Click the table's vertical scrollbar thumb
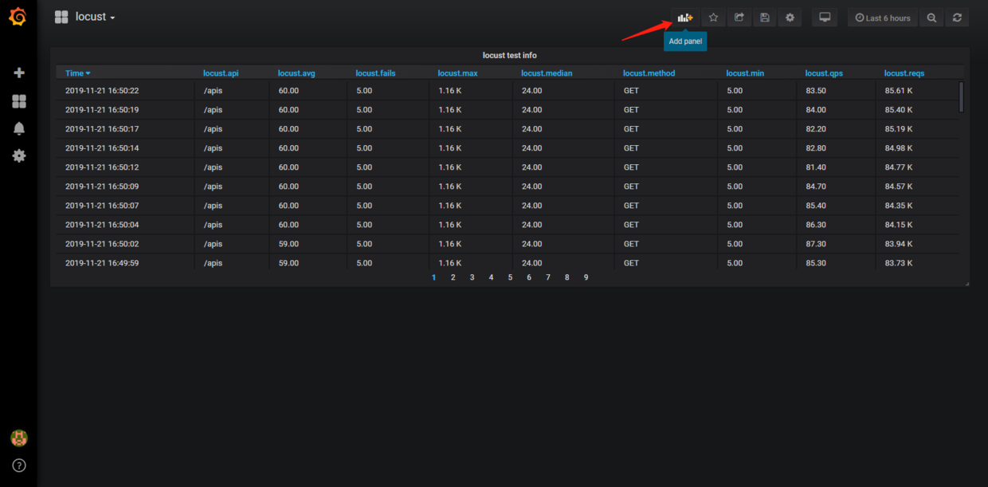The width and height of the screenshot is (988, 487). click(x=962, y=96)
